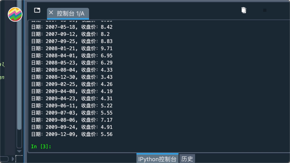Click the browse tabs icon beside console tab
290x163 pixels.
(37, 10)
